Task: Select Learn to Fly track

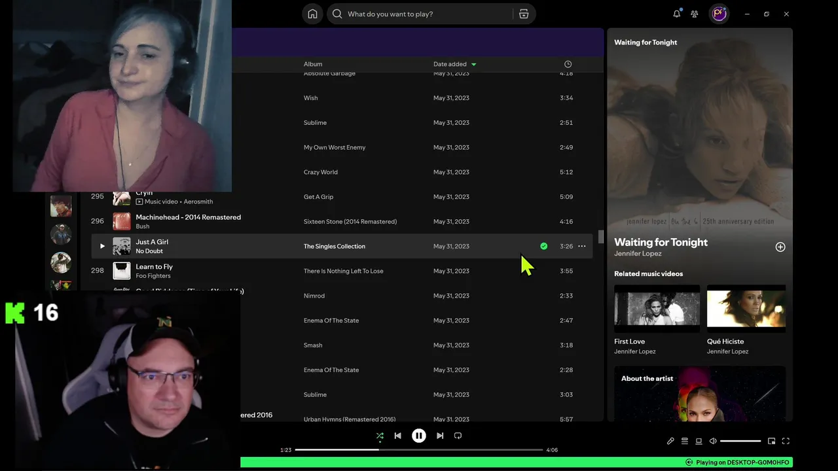Action: coord(154,267)
